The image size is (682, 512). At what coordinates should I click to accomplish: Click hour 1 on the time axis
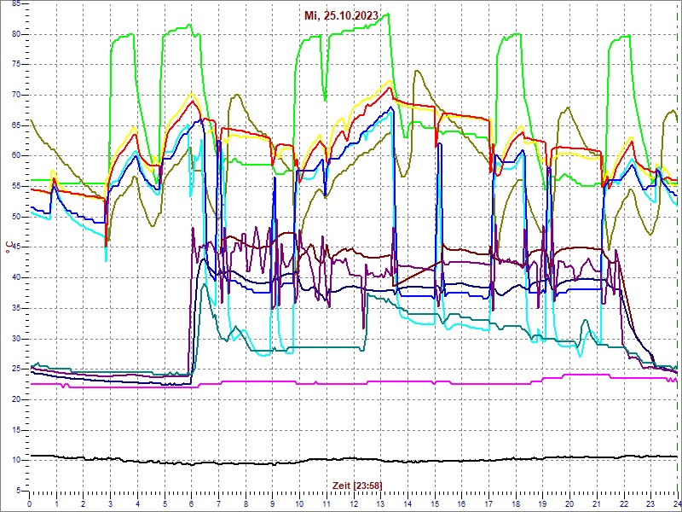(x=56, y=503)
